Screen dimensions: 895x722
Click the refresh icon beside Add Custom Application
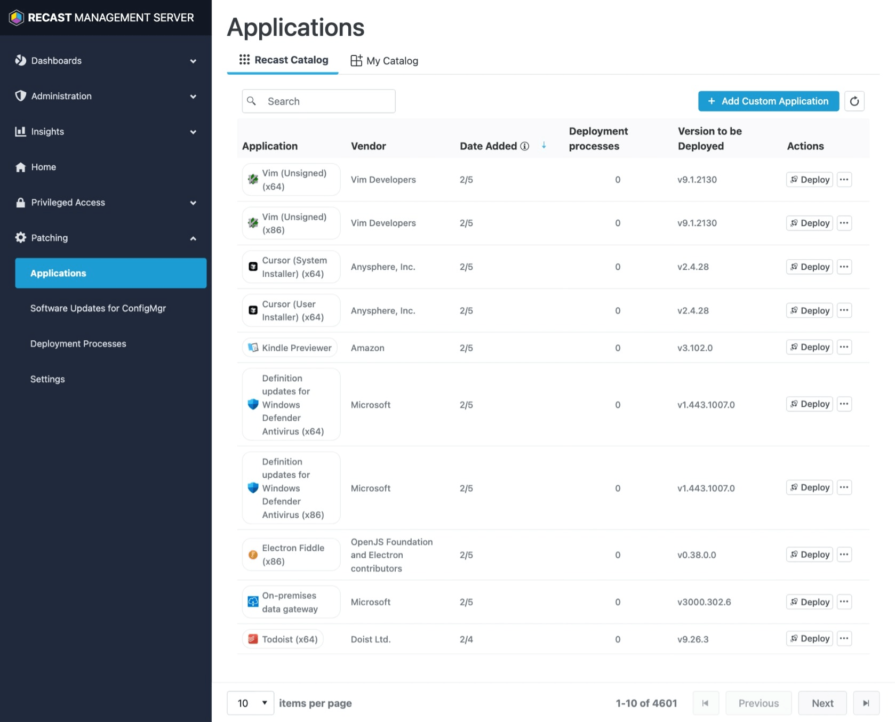854,101
